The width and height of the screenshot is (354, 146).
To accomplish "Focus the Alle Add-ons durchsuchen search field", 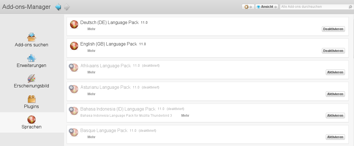I will tap(314, 7).
